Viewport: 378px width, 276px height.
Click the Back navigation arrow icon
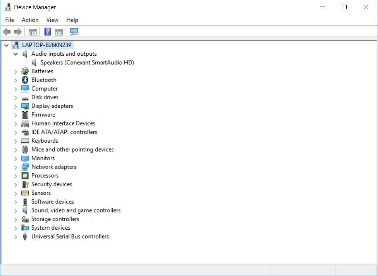point(6,32)
